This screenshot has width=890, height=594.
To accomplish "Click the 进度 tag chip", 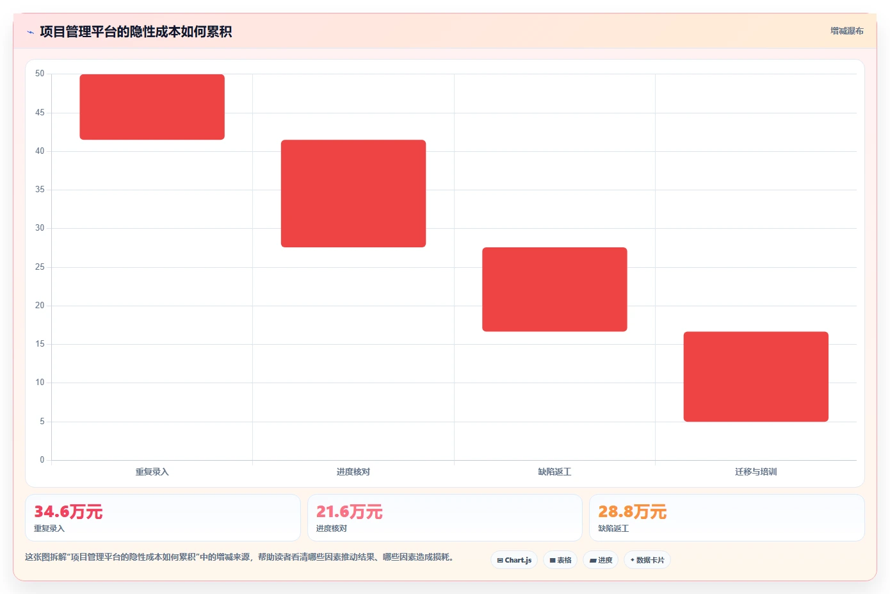I will click(601, 560).
